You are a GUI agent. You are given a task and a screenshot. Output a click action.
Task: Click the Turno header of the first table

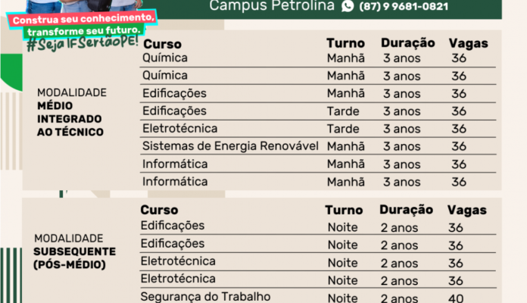click(x=345, y=43)
